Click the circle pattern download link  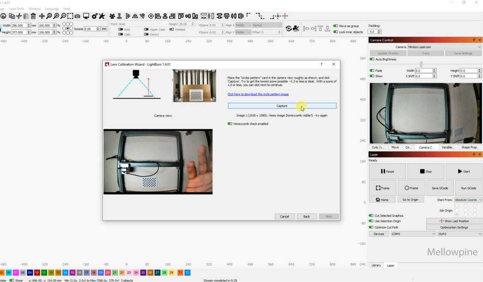coord(258,94)
